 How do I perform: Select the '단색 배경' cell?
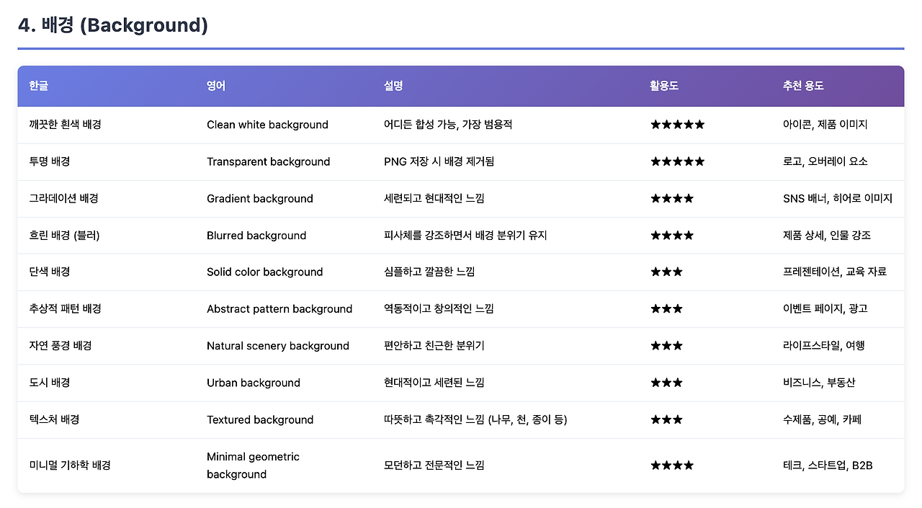pos(50,272)
